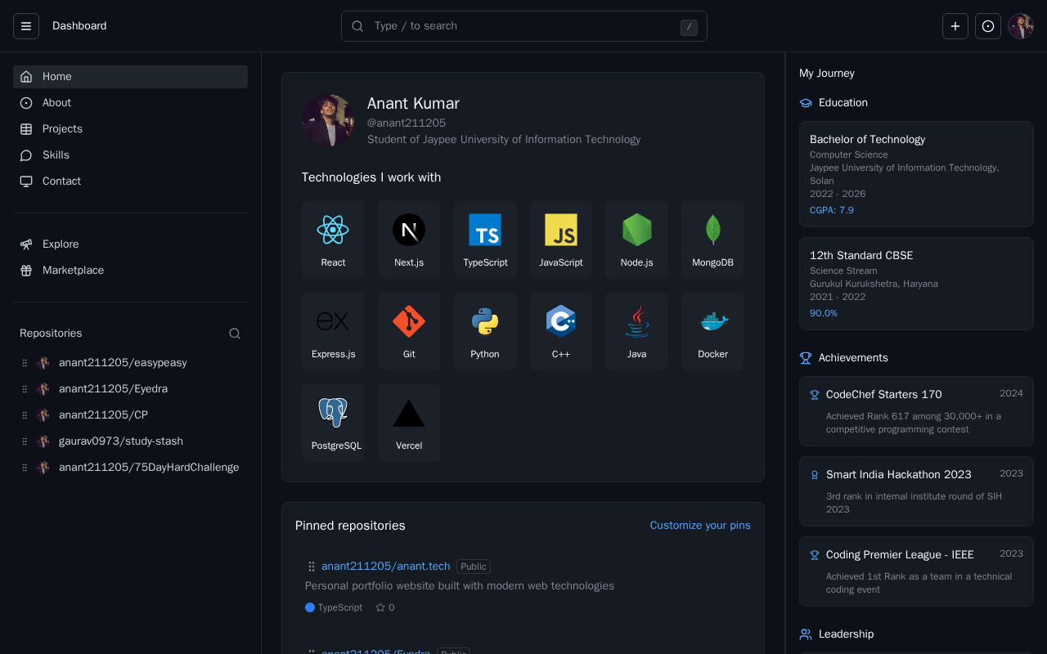
Task: Open the anant211205/Eyedra sidebar repository
Action: pyautogui.click(x=113, y=389)
